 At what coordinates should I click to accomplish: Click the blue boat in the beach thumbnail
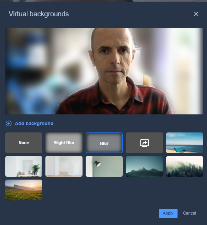[x=179, y=150]
